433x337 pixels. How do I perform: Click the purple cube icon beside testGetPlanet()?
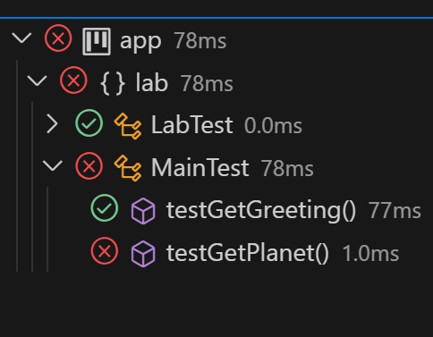[143, 254]
